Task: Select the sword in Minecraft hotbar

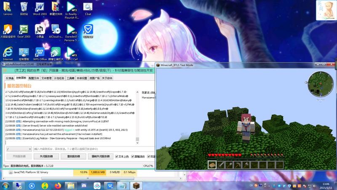Action: [x=221, y=165]
